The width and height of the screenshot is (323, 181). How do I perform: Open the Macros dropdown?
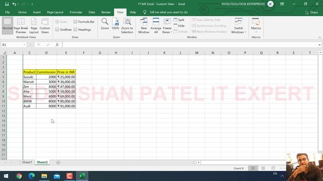click(256, 26)
